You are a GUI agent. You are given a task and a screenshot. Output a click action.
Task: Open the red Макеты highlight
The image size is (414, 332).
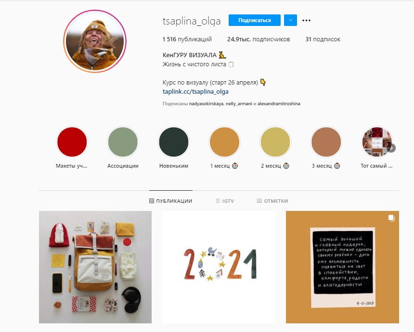tap(72, 142)
